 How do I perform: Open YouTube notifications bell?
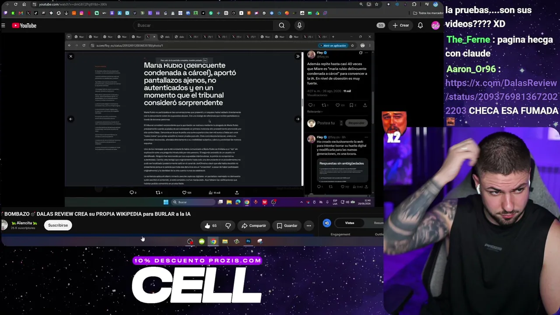pos(420,25)
